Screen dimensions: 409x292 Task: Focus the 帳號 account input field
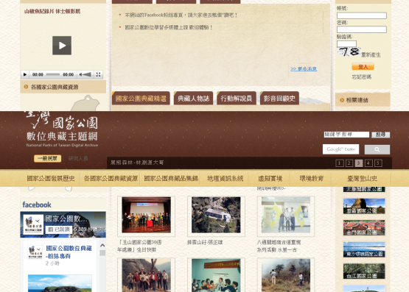362,15
